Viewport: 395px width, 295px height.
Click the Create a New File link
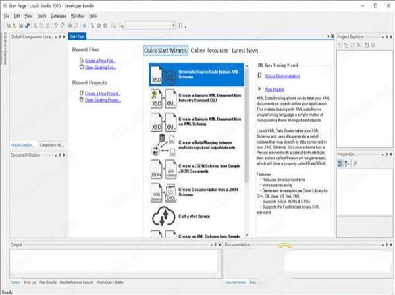coord(100,60)
